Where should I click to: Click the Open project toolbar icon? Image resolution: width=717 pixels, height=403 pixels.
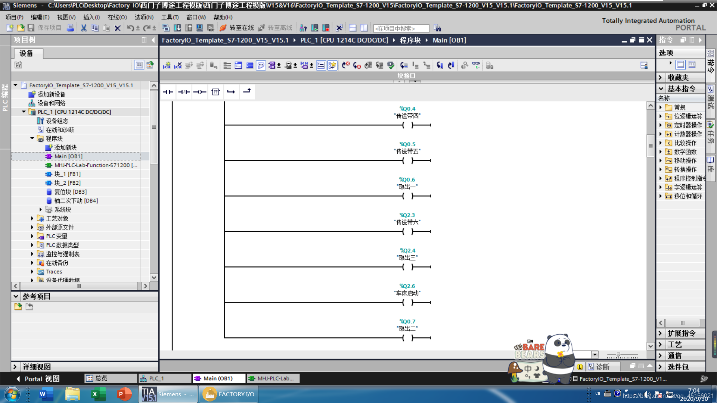pyautogui.click(x=21, y=28)
